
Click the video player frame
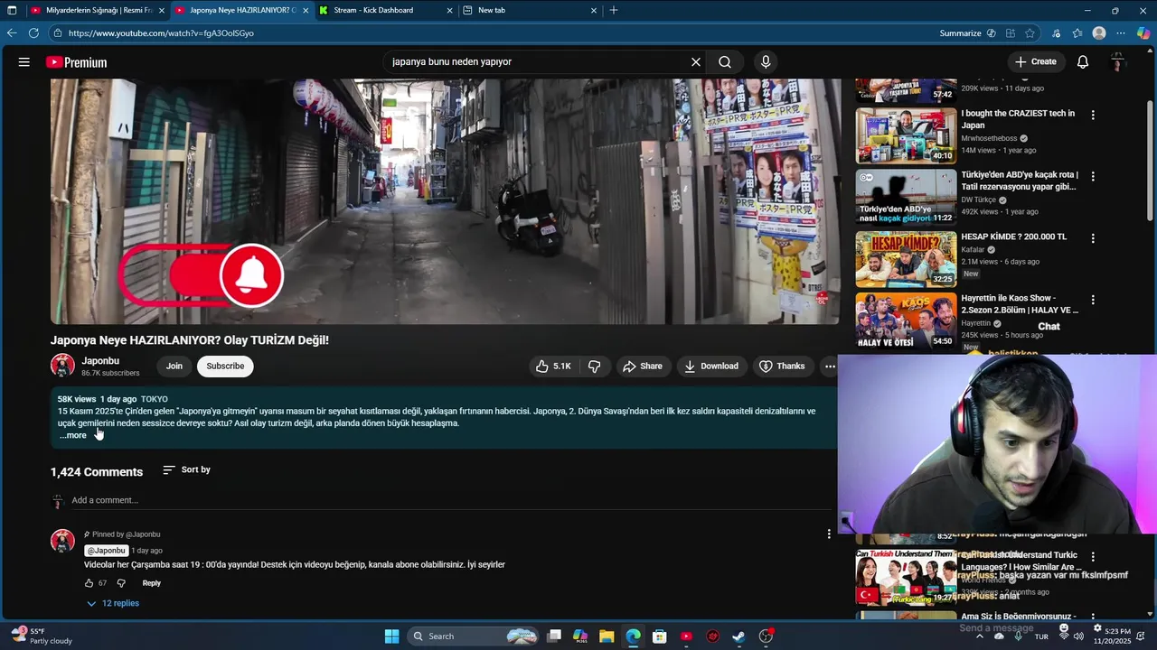445,201
